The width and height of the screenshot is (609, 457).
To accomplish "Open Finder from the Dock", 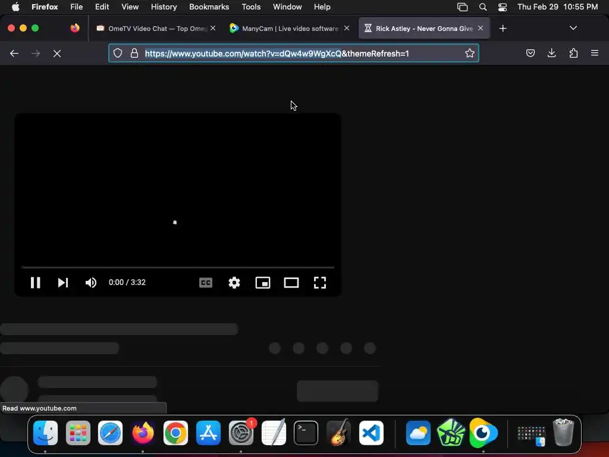I will (x=45, y=433).
